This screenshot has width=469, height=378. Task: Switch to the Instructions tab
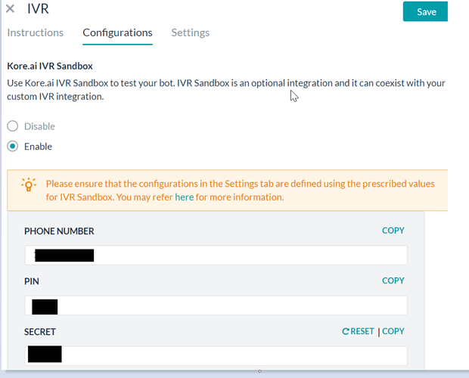[x=35, y=33]
